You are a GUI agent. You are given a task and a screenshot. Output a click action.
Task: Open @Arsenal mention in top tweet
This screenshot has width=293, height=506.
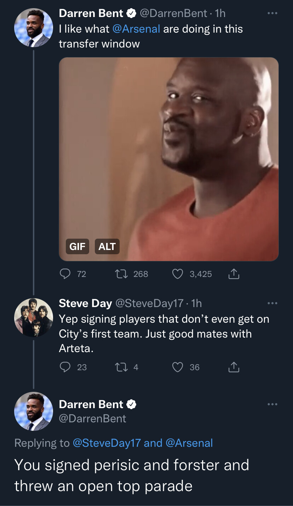[136, 29]
